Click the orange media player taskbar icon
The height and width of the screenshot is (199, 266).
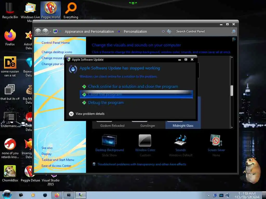point(33,195)
